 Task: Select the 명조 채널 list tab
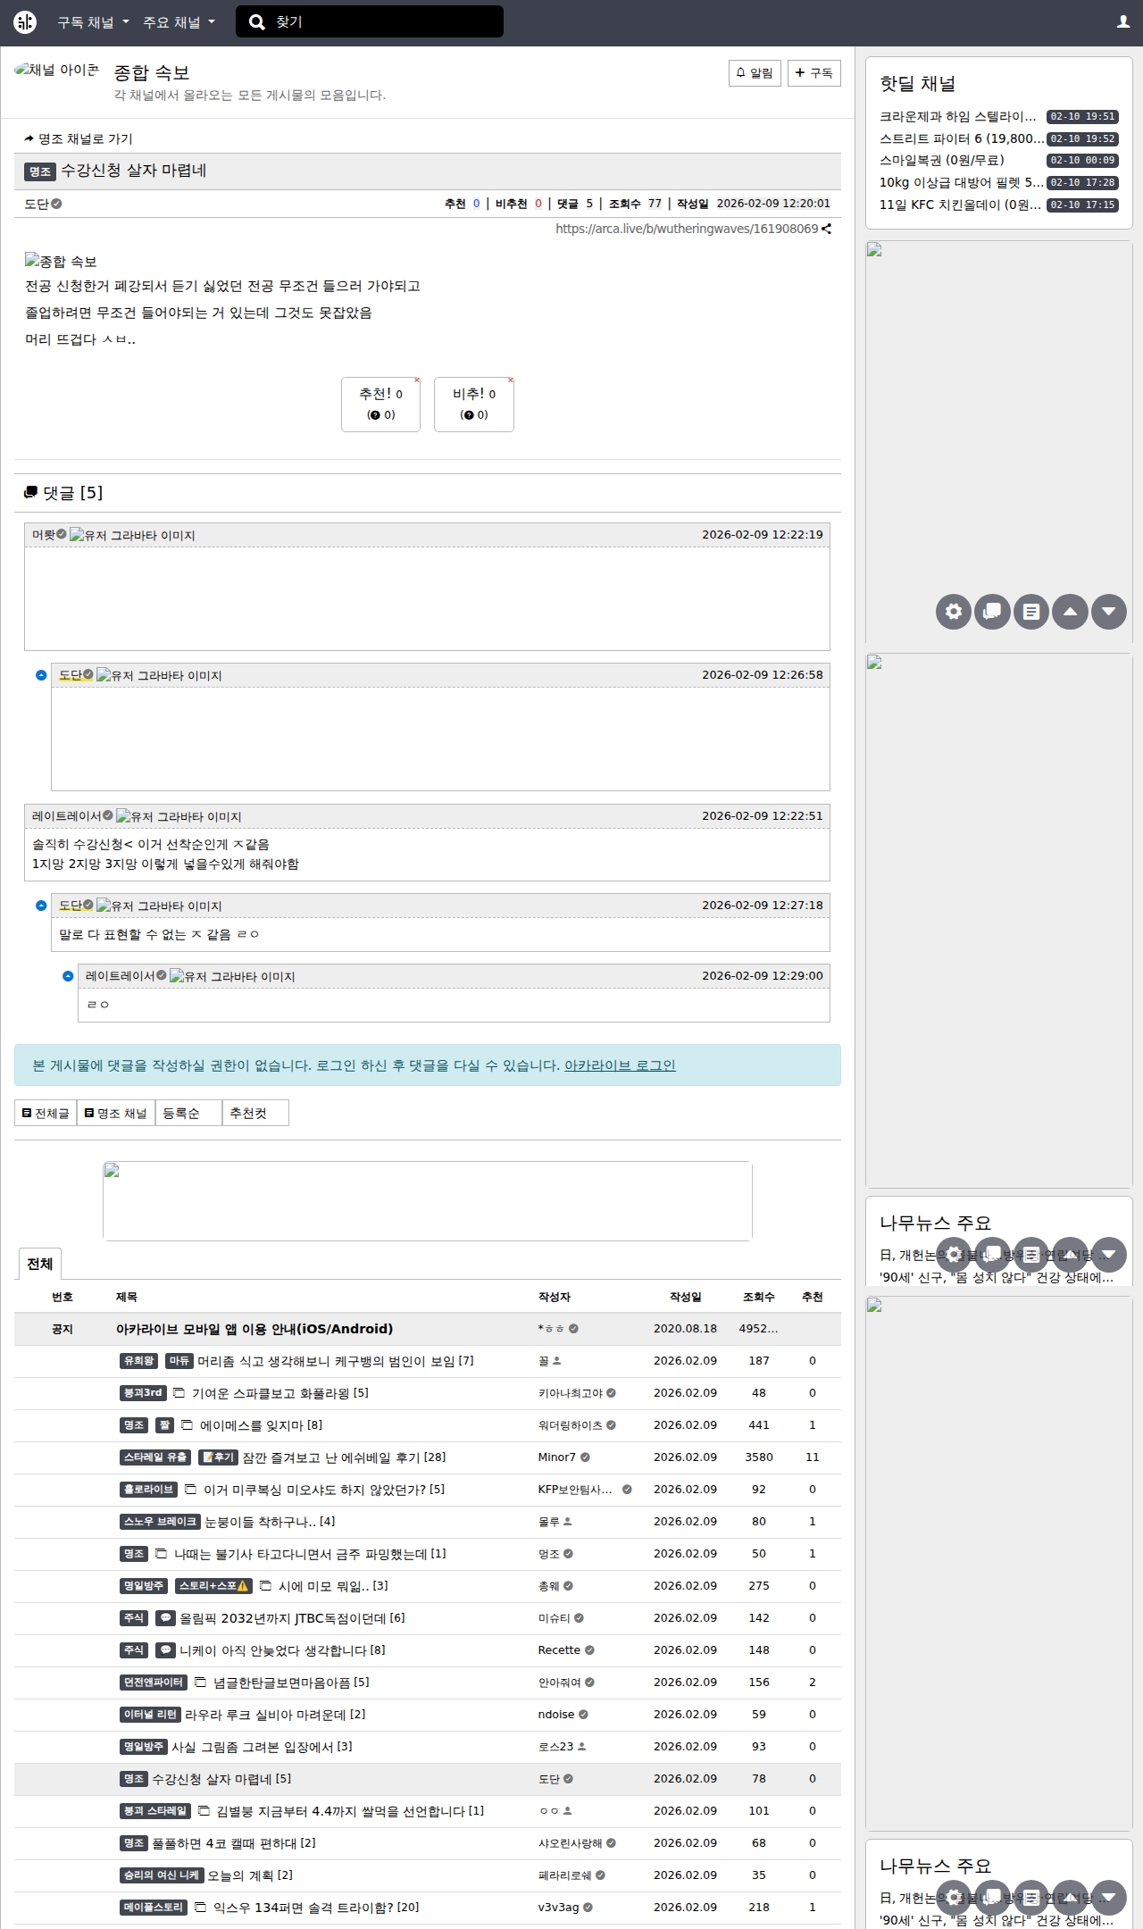(116, 1113)
